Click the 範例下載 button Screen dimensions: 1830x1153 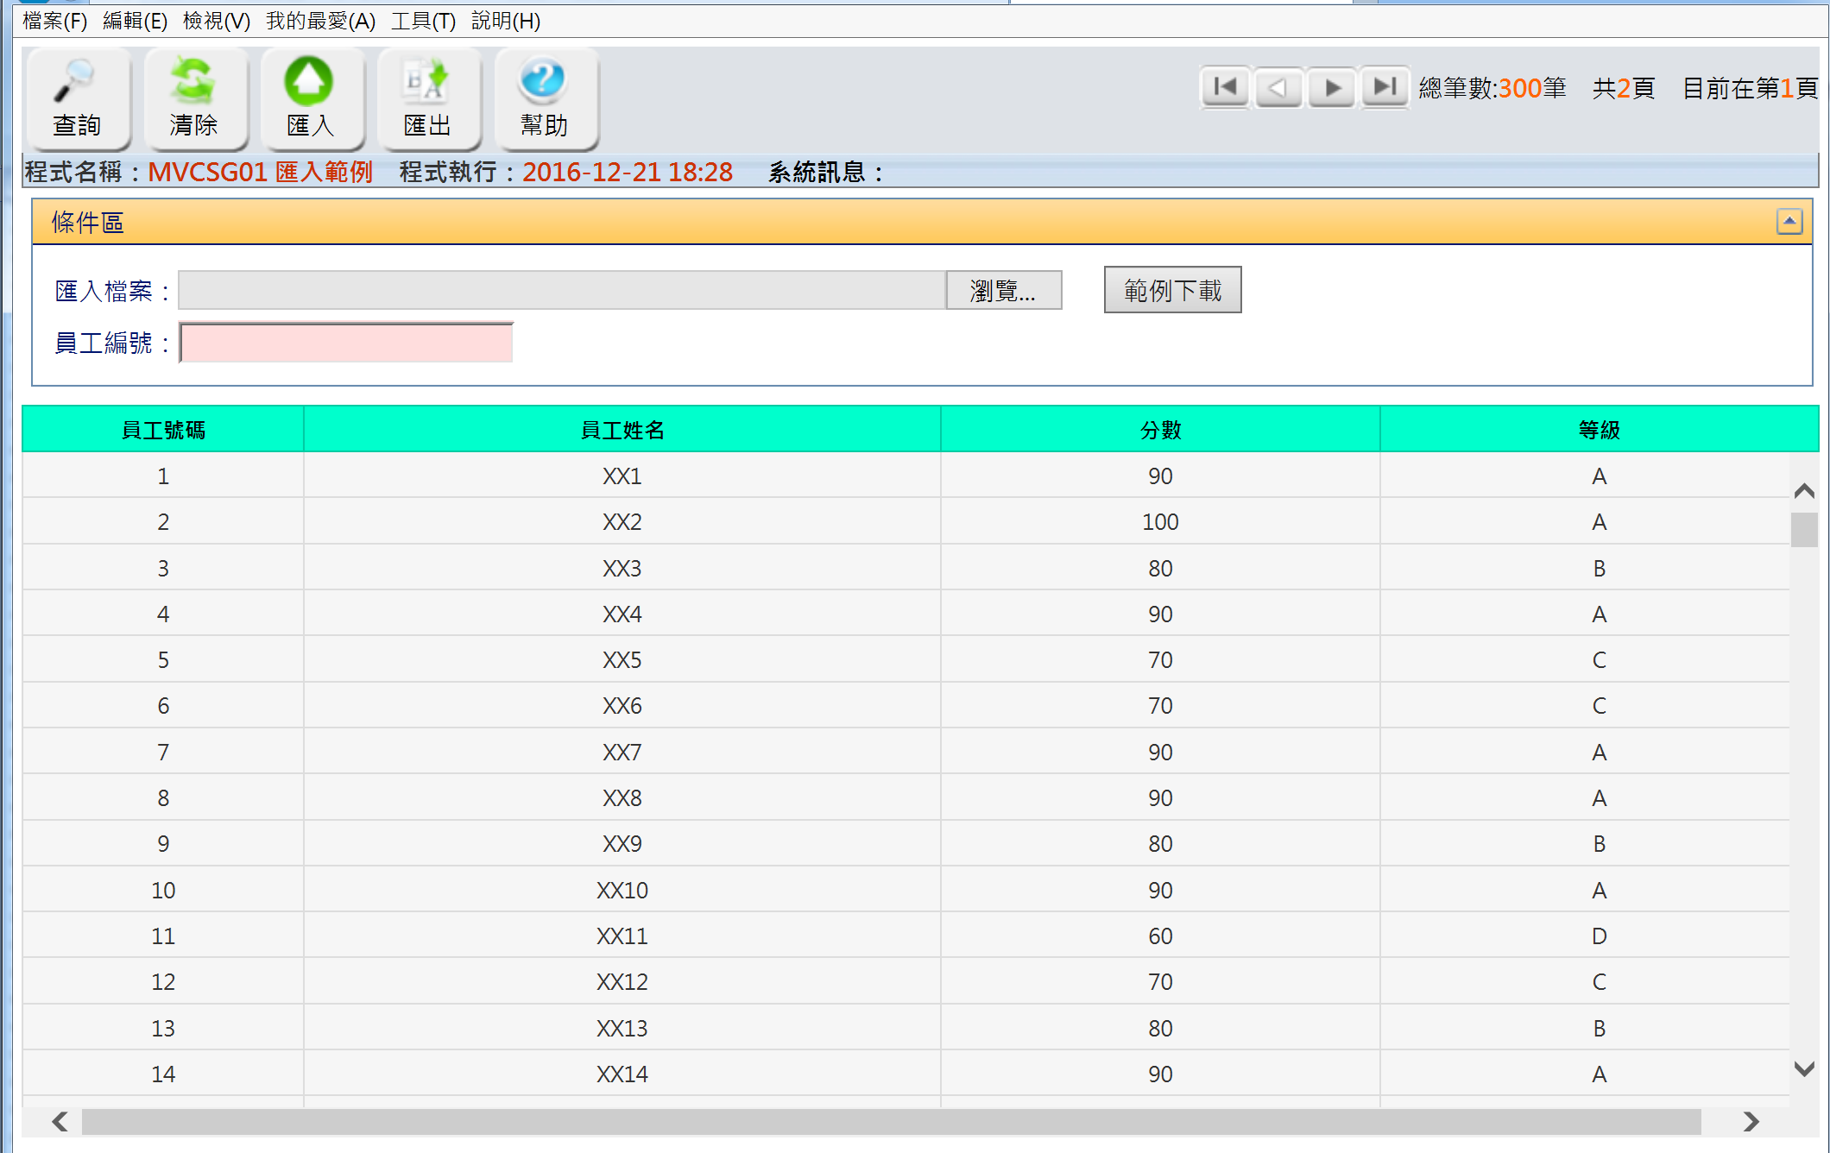(1172, 290)
